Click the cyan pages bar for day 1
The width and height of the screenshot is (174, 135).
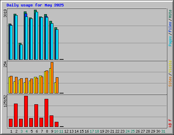click(x=11, y=43)
